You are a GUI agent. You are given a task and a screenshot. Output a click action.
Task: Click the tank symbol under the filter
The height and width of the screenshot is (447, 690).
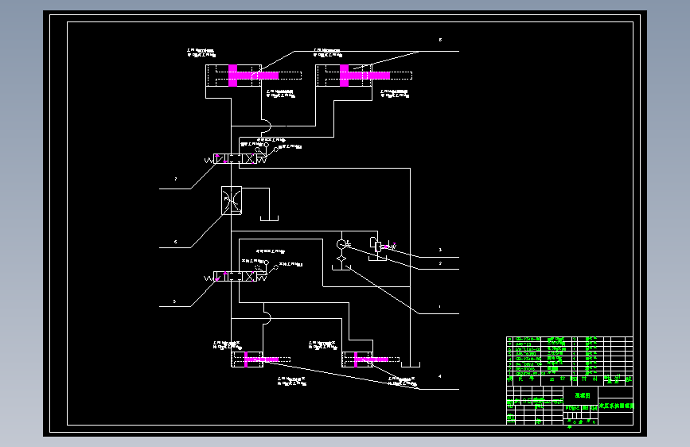click(x=341, y=267)
